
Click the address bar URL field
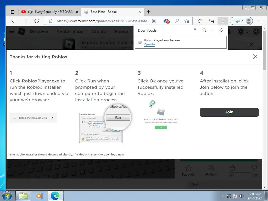coord(102,21)
